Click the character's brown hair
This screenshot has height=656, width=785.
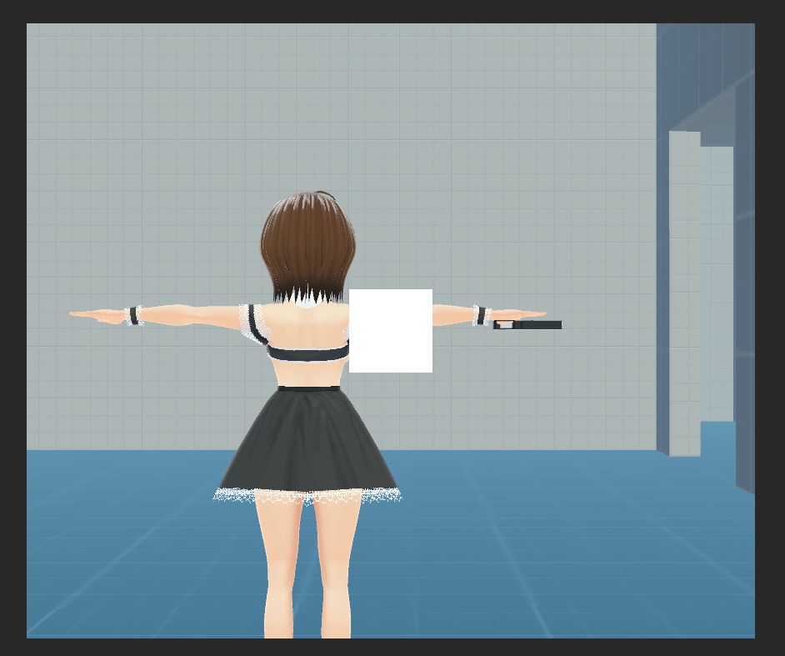[307, 242]
